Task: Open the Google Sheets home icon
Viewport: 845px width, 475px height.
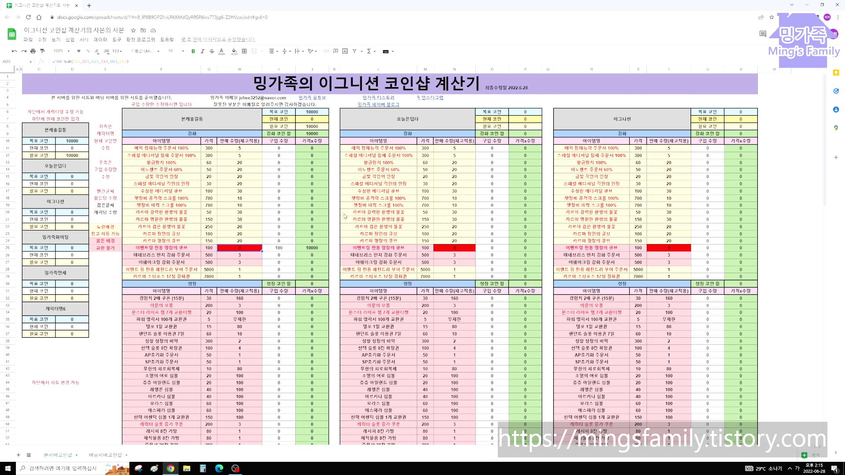Action: pyautogui.click(x=12, y=34)
